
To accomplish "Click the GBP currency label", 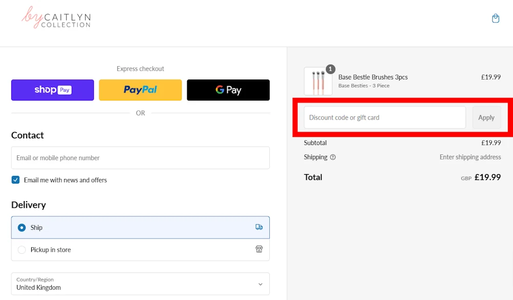I will 466,178.
